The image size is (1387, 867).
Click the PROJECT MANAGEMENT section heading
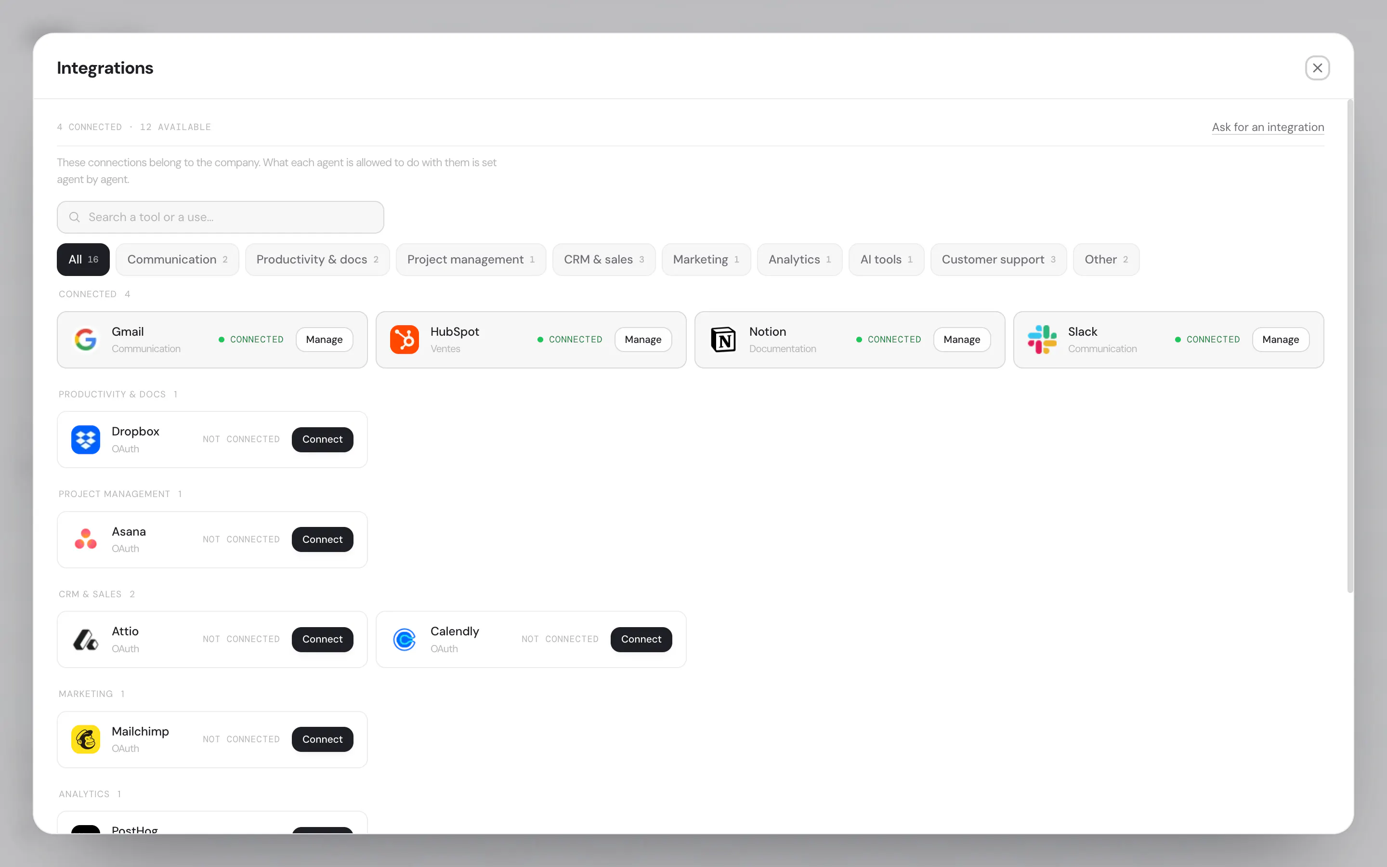click(115, 494)
